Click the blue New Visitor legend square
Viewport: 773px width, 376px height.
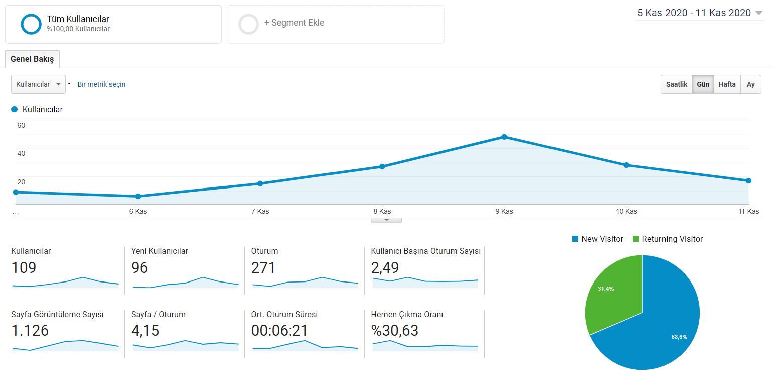pos(575,239)
